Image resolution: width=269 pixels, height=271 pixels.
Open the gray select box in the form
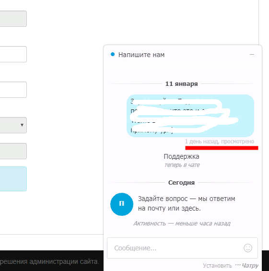pyautogui.click(x=13, y=125)
